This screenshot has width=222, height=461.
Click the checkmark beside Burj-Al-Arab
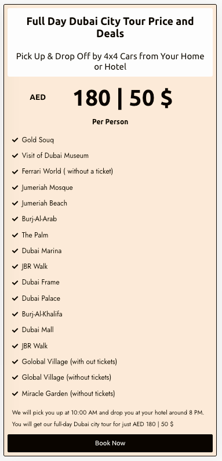click(x=15, y=219)
